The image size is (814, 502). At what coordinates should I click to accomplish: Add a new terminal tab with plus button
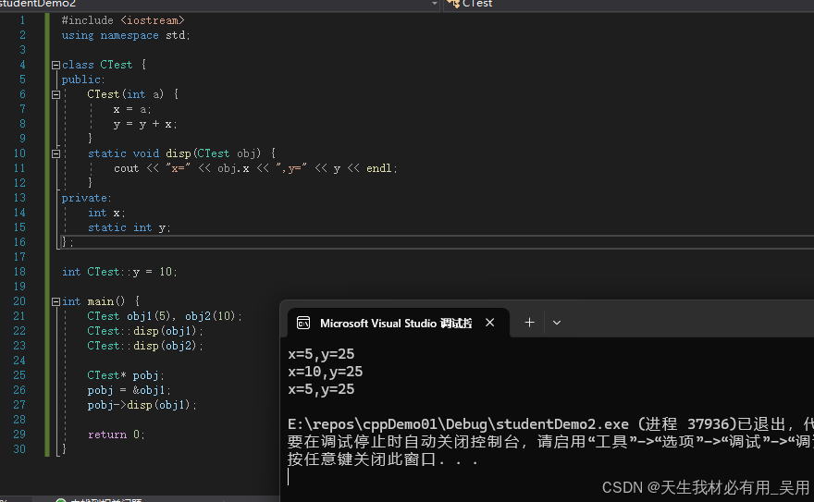[x=529, y=323]
